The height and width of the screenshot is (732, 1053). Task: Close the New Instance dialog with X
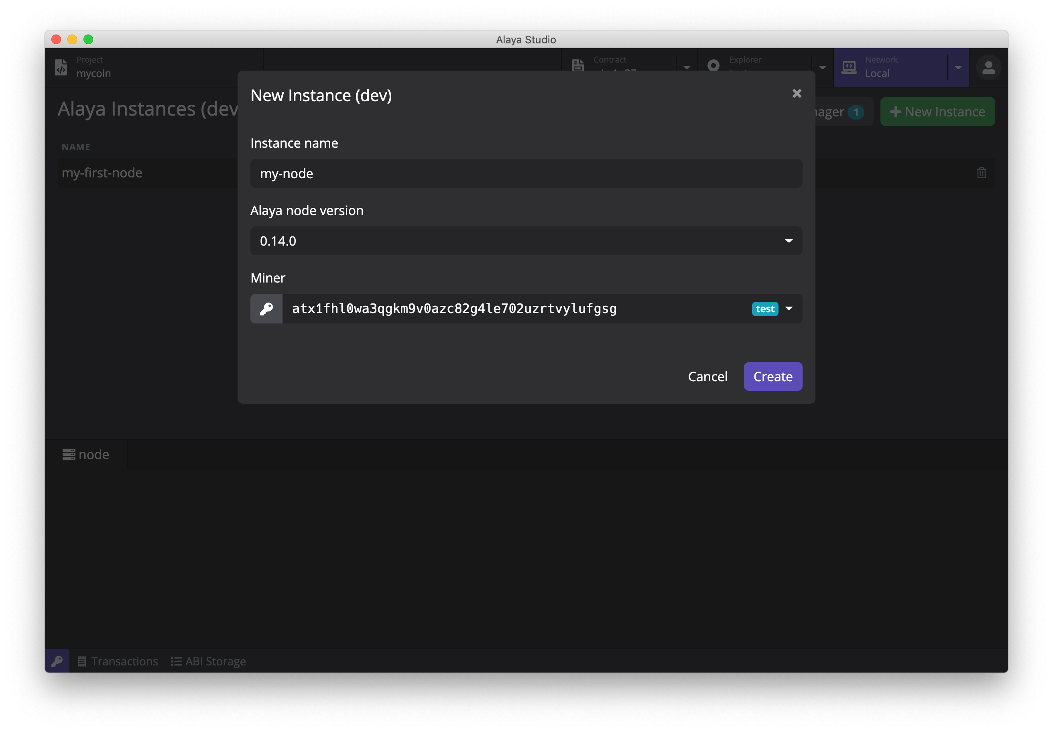(797, 94)
